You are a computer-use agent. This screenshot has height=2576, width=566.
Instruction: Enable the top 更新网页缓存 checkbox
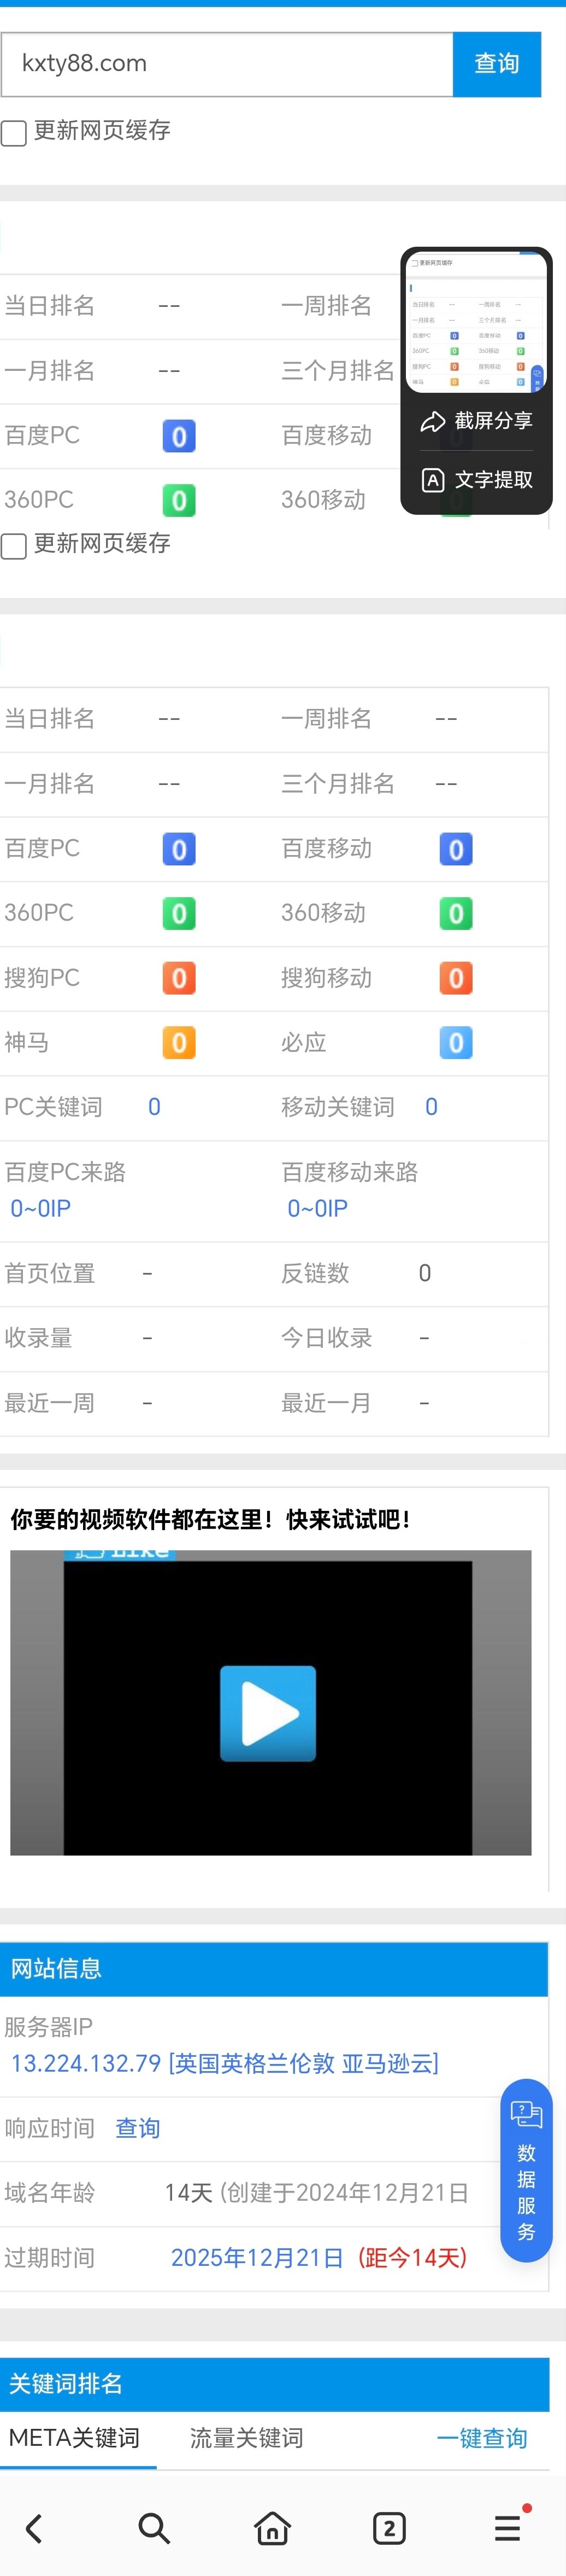(x=14, y=132)
